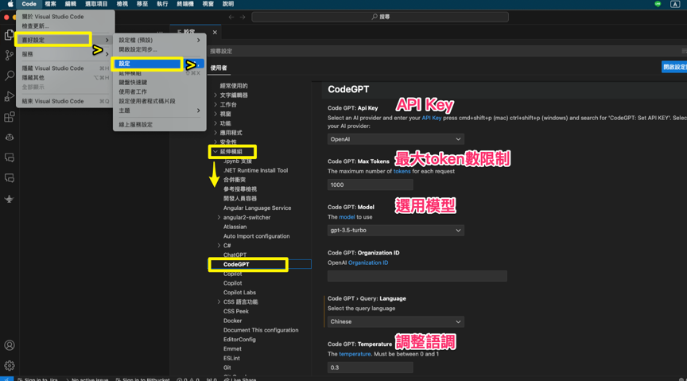Click the input source A icon

tap(675, 4)
